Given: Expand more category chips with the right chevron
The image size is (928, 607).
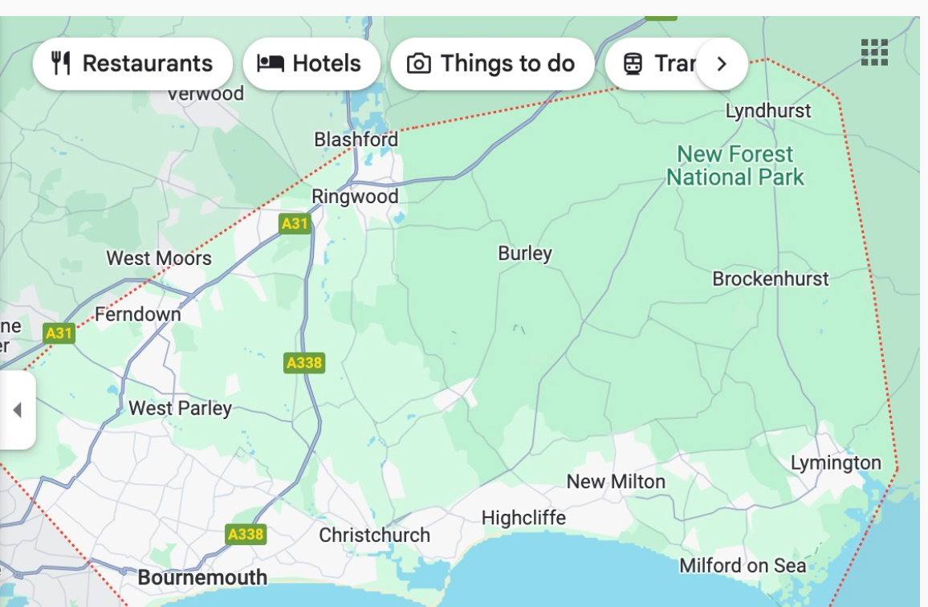Looking at the screenshot, I should coord(720,63).
